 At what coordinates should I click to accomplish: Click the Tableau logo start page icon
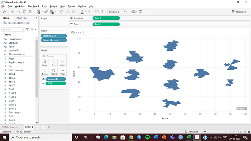pyautogui.click(x=4, y=12)
